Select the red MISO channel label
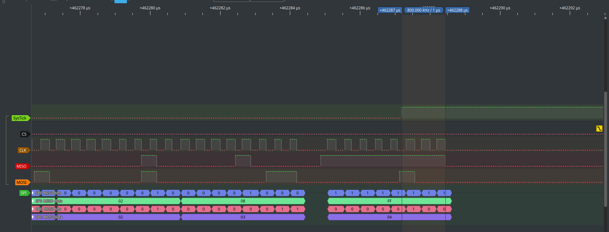 tap(22, 166)
